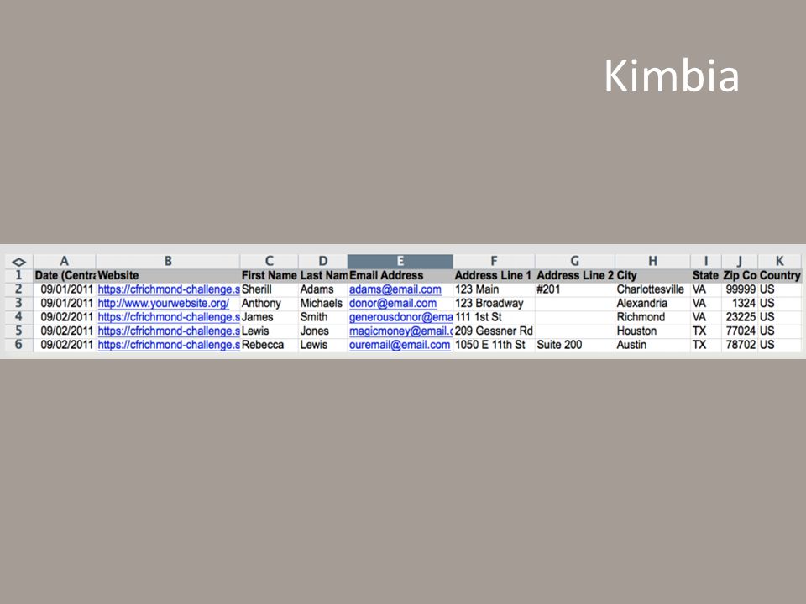Image resolution: width=806 pixels, height=604 pixels.
Task: Open cfrichmond-challenge link in Sherill's row
Action: coord(169,289)
